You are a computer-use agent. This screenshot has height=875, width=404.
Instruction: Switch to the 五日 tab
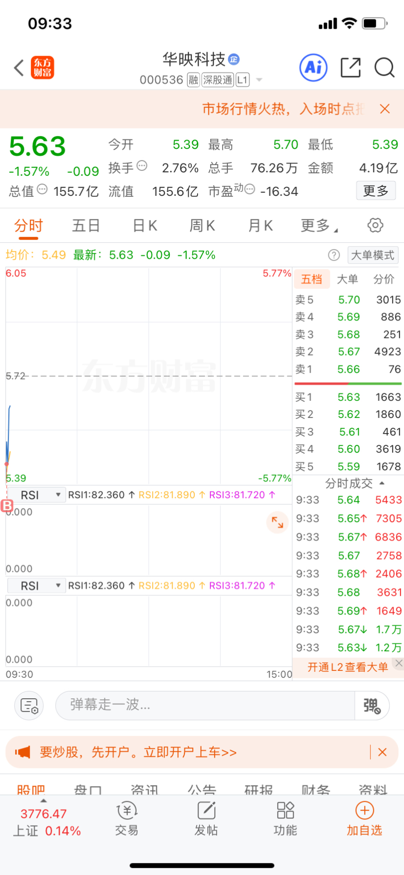click(x=86, y=226)
